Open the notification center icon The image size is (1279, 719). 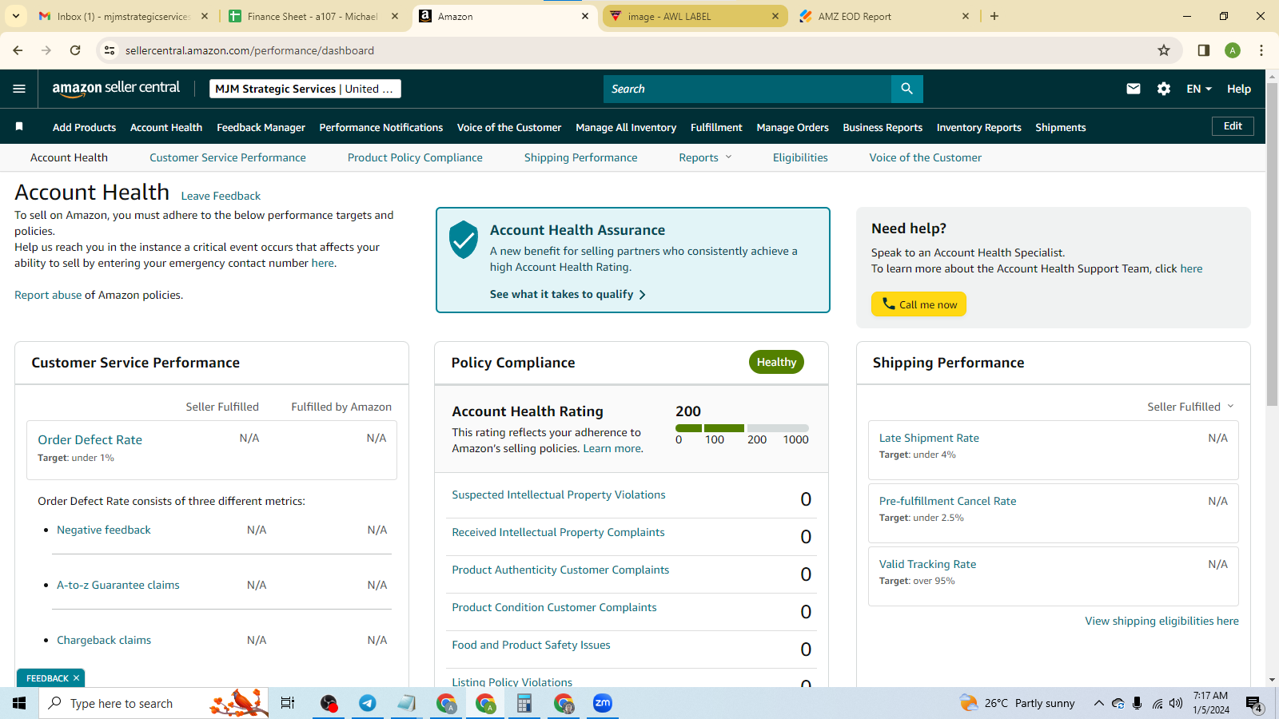coord(1254,704)
